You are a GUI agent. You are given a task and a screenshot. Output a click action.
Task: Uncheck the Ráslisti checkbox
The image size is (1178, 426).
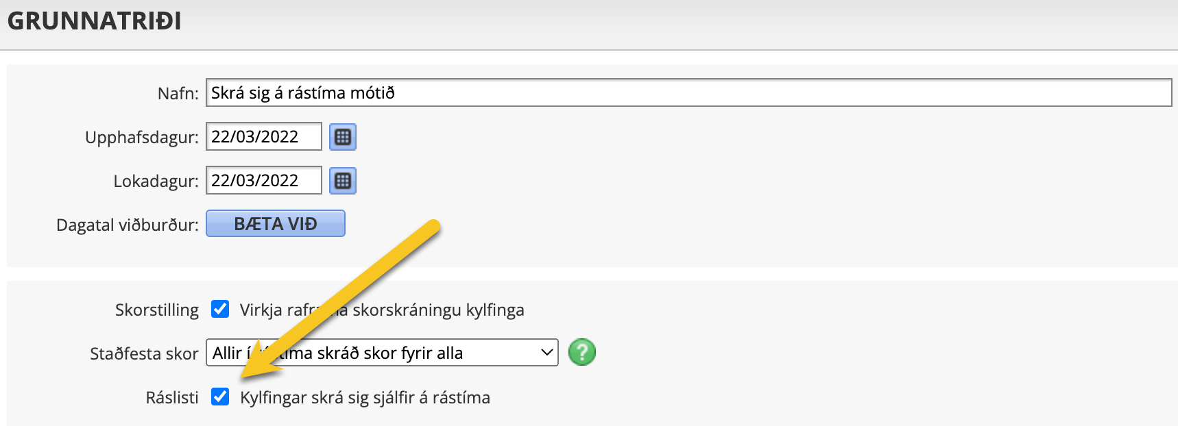[220, 397]
